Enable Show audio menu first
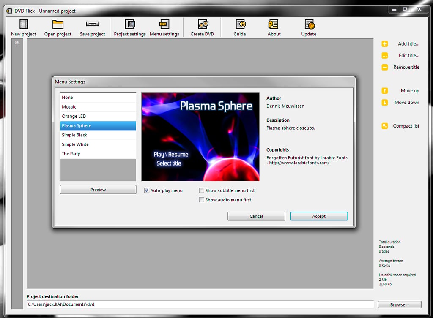This screenshot has width=433, height=318. 202,200
